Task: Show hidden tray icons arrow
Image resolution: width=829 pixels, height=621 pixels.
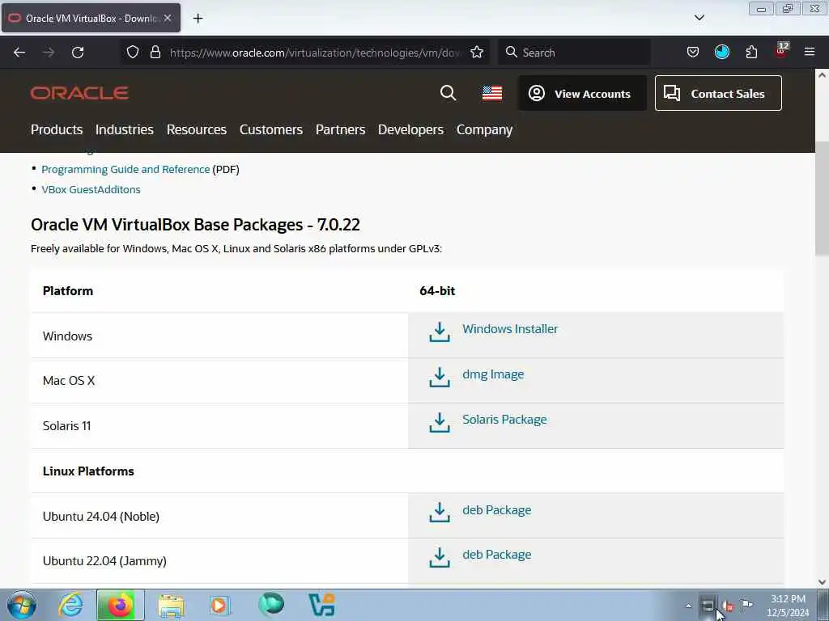Action: pos(688,606)
